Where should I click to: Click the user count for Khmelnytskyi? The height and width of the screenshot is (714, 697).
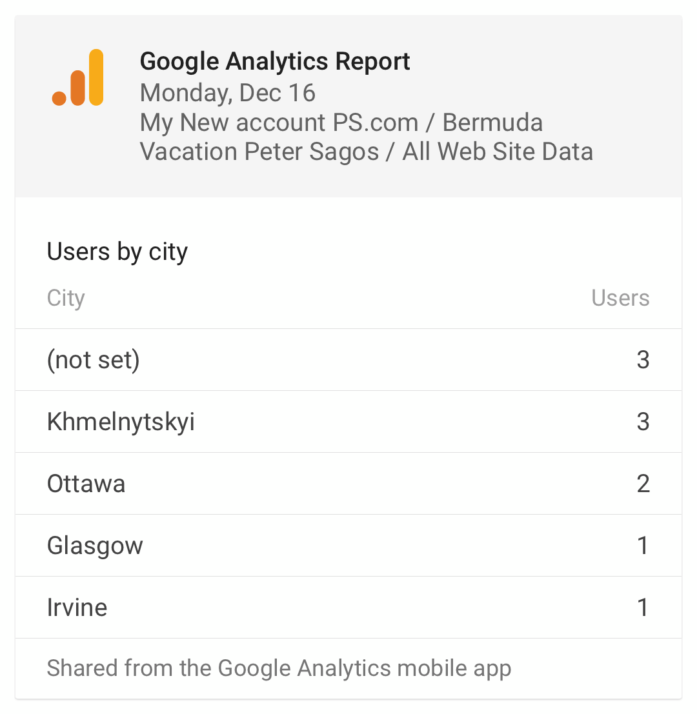643,422
